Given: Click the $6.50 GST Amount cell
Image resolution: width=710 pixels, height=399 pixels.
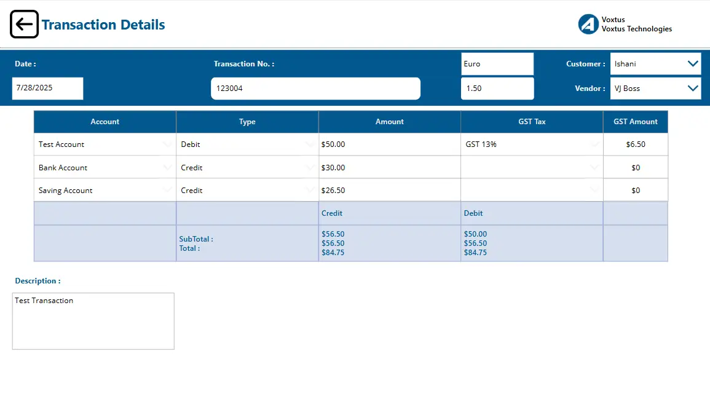Looking at the screenshot, I should coord(635,144).
